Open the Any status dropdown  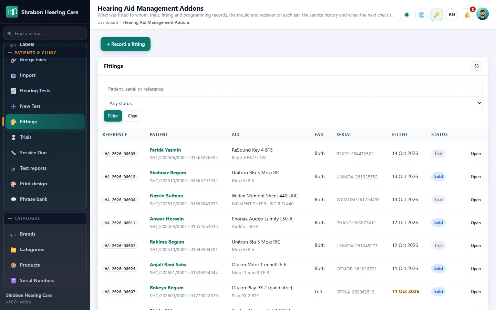point(293,103)
